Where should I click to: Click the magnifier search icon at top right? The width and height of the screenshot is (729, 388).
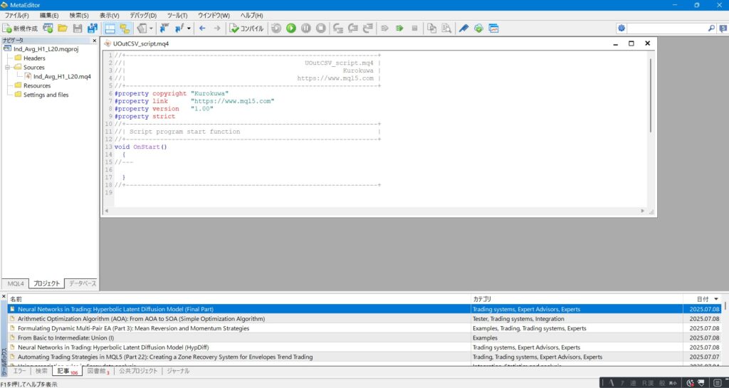pyautogui.click(x=711, y=28)
